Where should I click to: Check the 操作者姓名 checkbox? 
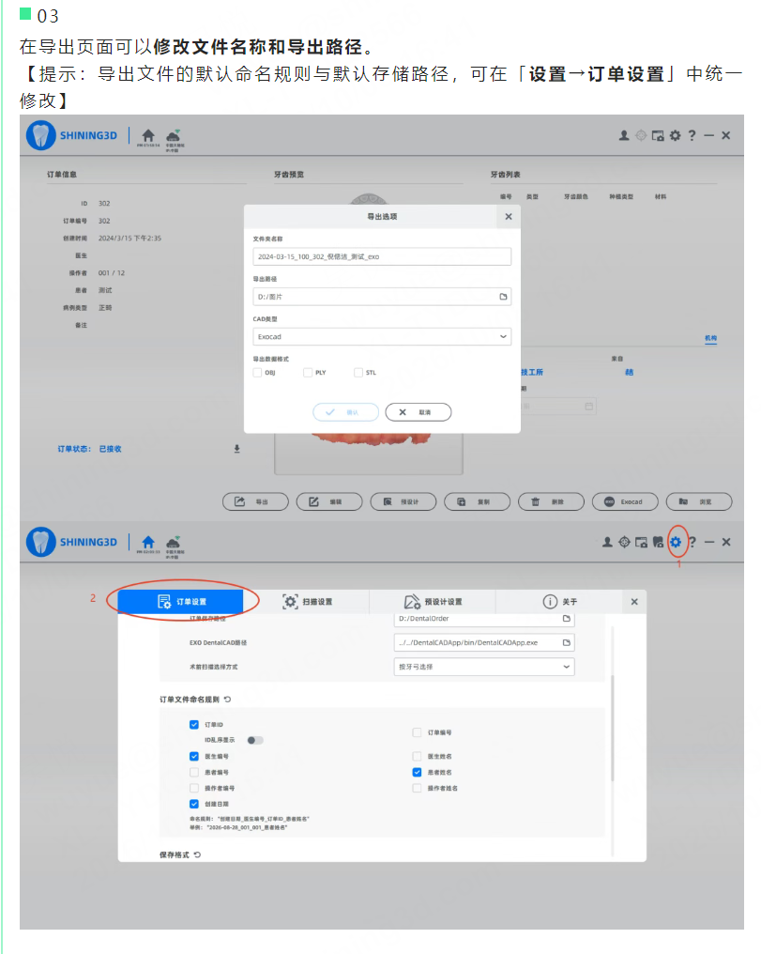click(417, 788)
